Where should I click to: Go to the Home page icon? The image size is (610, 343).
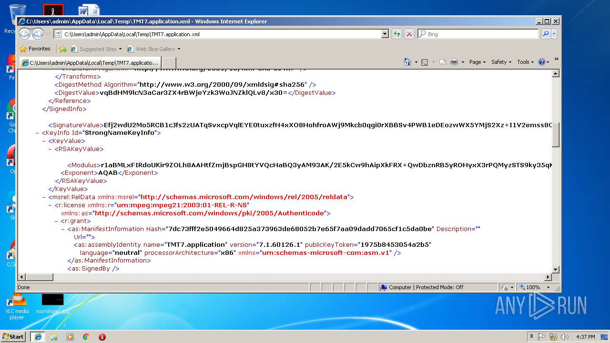click(407, 62)
